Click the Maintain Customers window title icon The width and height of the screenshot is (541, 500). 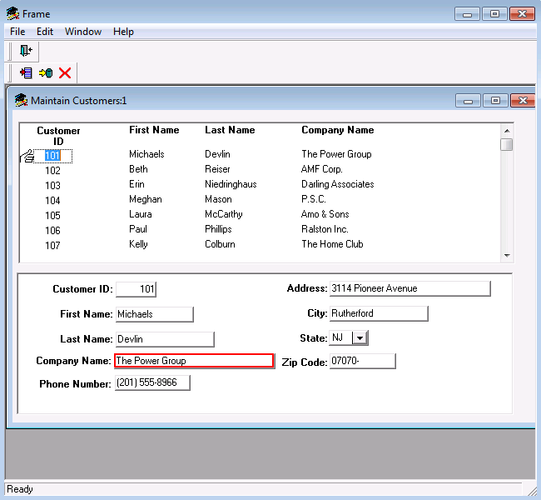(21, 101)
